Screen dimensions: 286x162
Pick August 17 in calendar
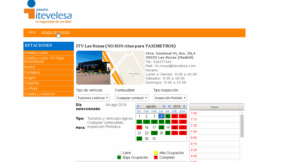(154, 128)
